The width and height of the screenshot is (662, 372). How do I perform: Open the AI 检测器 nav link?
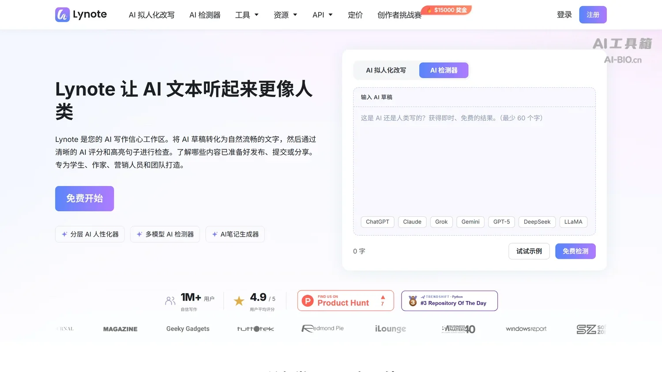click(205, 15)
